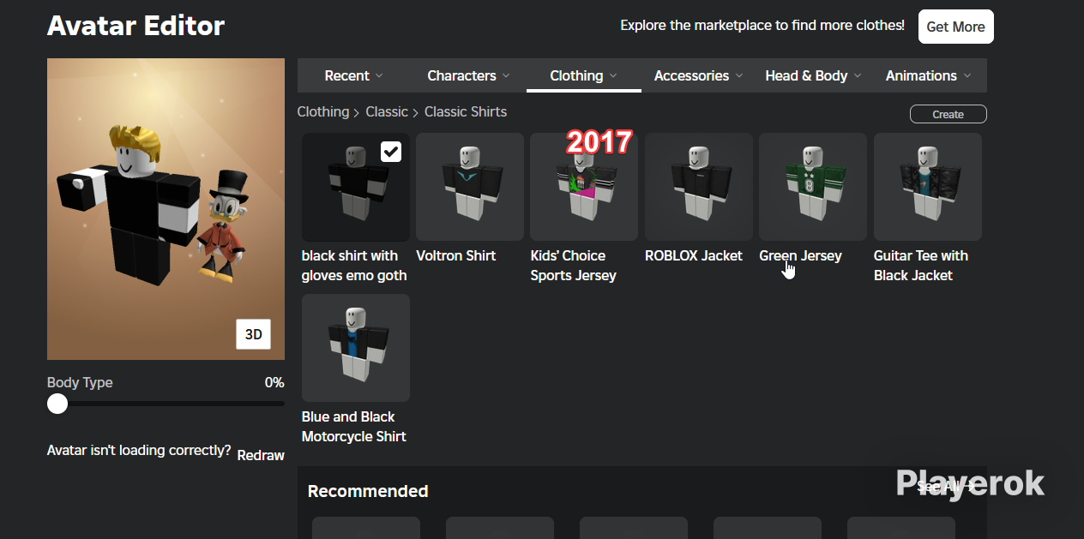Click 'Guitar Tee with Black Jacket' name
This screenshot has height=539, width=1084.
coord(921,266)
